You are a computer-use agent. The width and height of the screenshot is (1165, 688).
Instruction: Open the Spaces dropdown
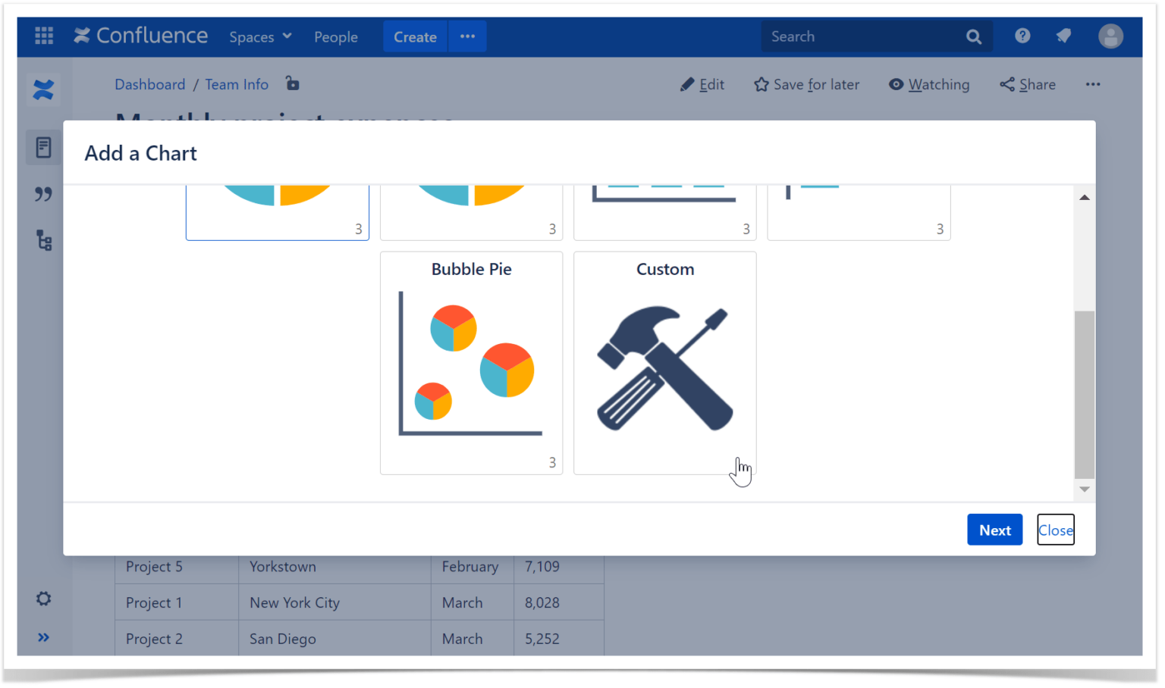[259, 36]
